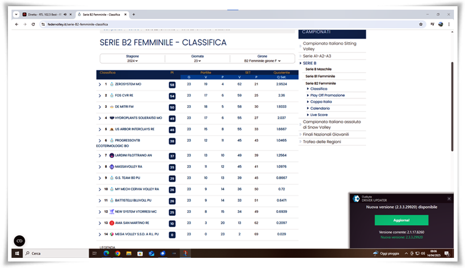The height and width of the screenshot is (268, 465).
Task: Expand the G.S. TEAM 80 PU row
Action: coord(100,178)
